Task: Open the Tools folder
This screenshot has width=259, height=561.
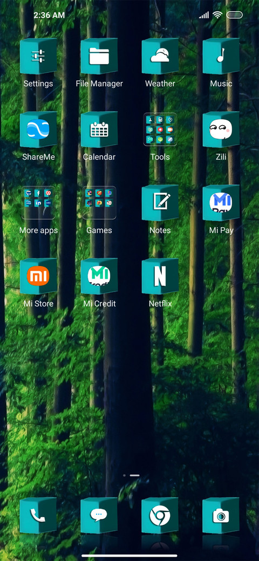Action: (x=160, y=129)
